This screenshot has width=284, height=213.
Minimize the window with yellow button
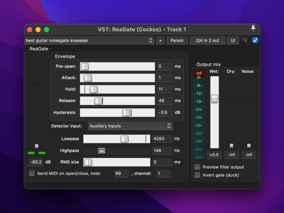(x=38, y=29)
